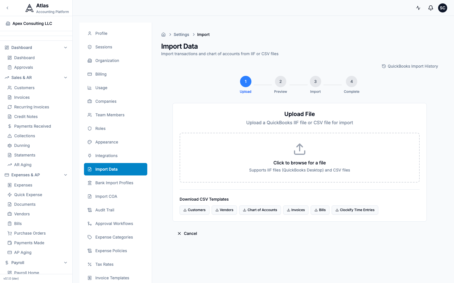Open the SC user avatar menu

click(443, 8)
